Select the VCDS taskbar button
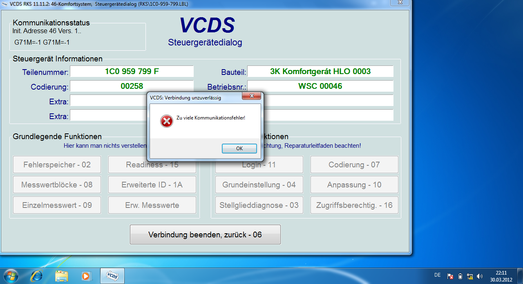Screen dimensions: 523x284 (x=112, y=276)
